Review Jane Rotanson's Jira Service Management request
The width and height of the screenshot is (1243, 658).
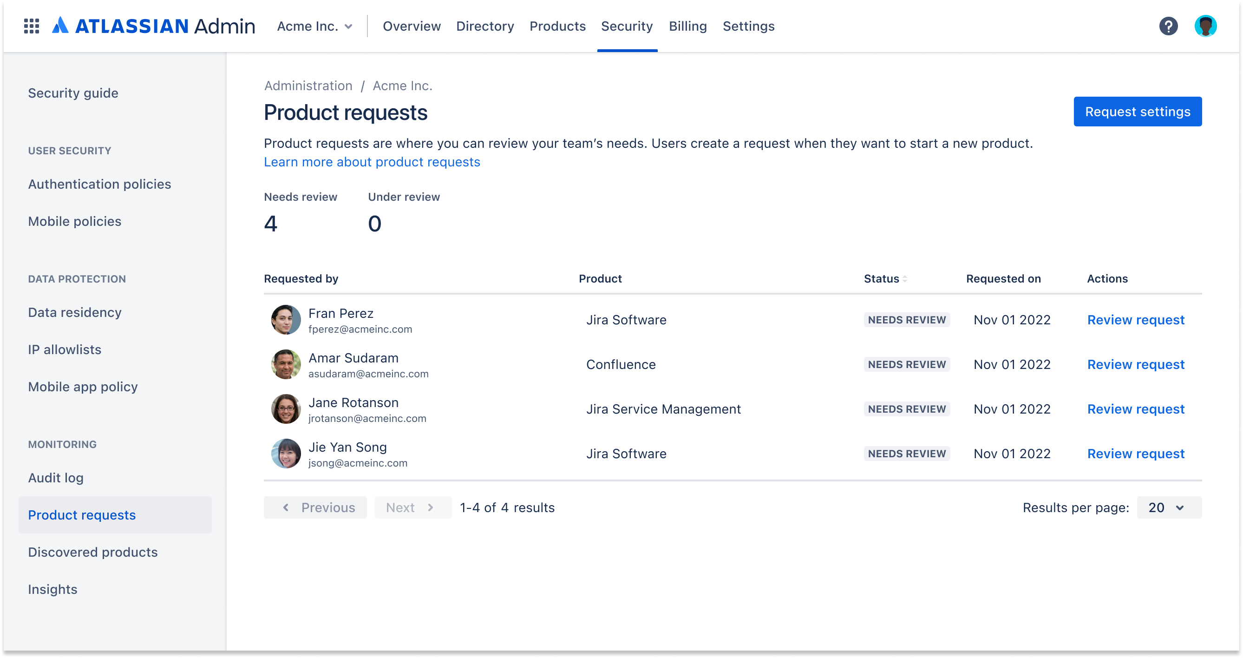click(x=1136, y=409)
